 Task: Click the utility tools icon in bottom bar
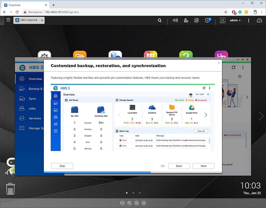(130, 203)
